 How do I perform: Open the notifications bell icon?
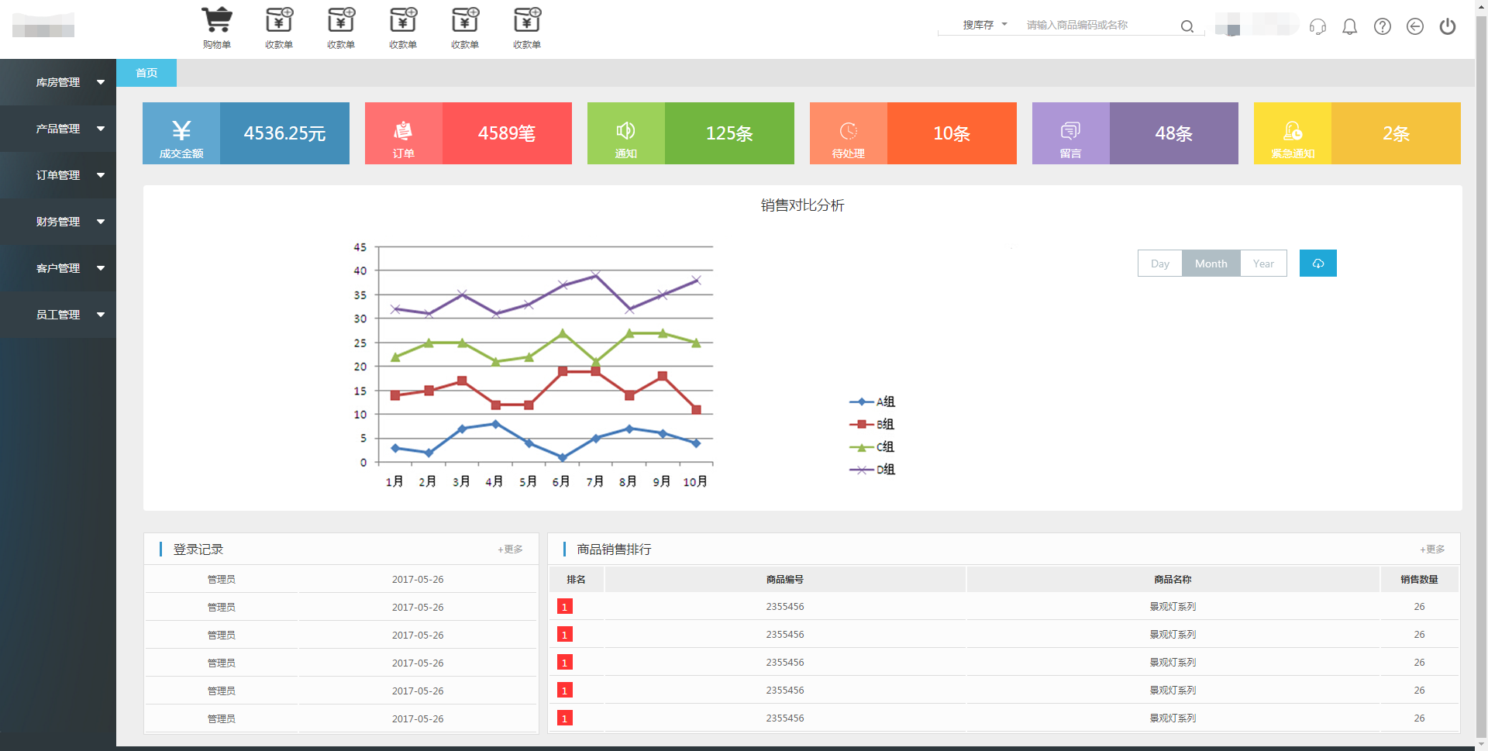pyautogui.click(x=1349, y=27)
